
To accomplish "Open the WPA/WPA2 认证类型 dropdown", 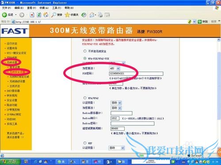I will click(x=116, y=103).
